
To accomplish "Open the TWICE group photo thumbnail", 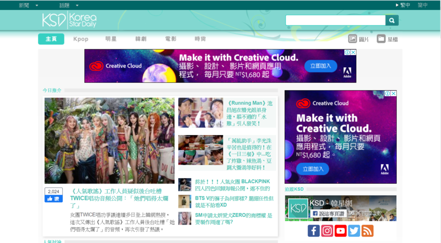I will 110,140.
